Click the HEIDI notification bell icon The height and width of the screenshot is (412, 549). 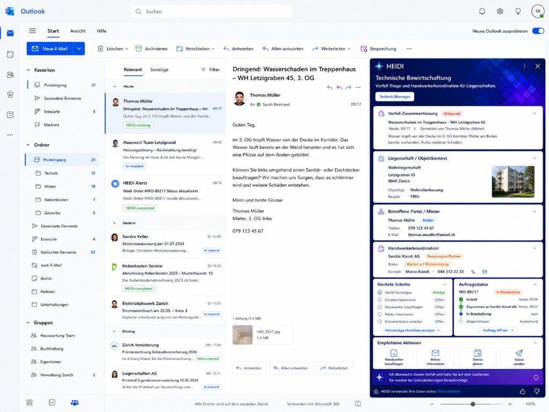[536, 377]
